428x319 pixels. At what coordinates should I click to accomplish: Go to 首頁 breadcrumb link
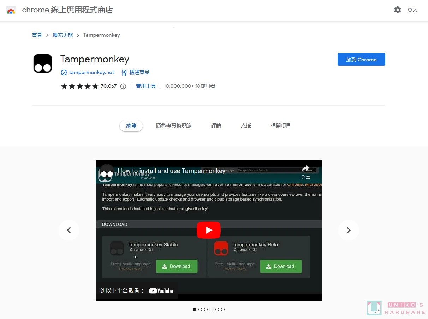[x=37, y=35]
